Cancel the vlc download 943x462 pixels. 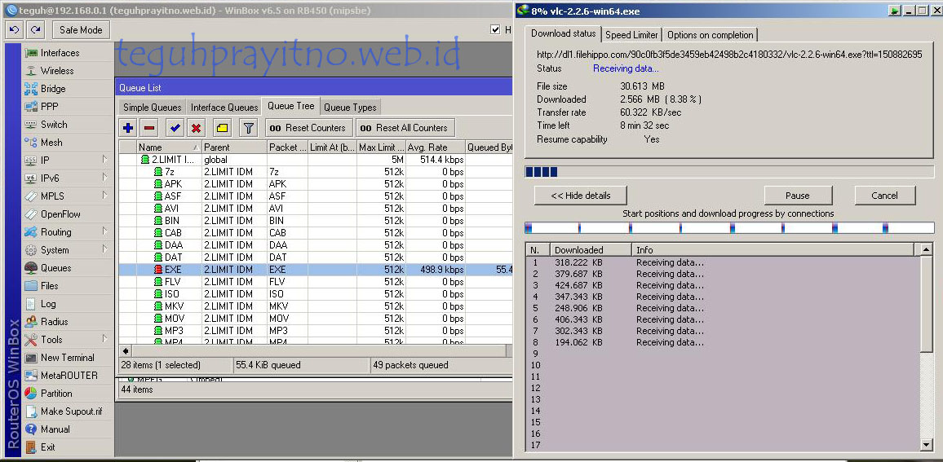pyautogui.click(x=884, y=196)
